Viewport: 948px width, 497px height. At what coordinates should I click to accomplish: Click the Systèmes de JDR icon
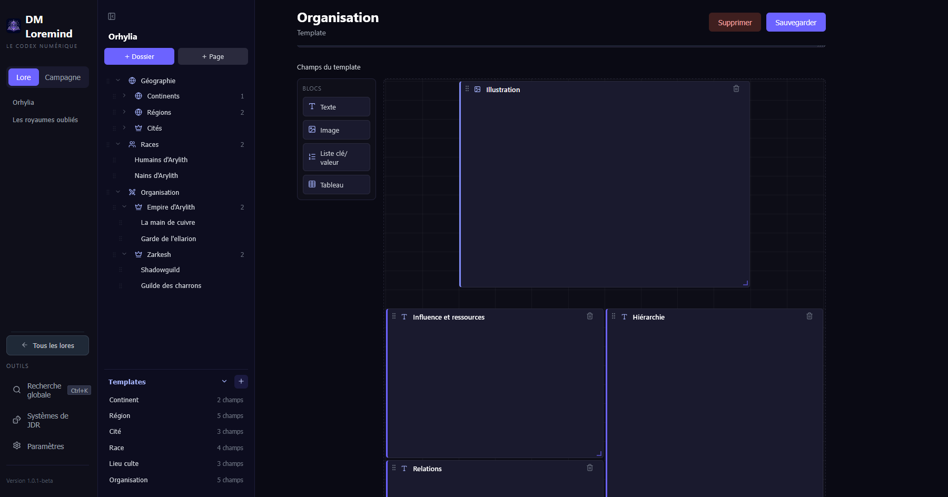click(x=17, y=420)
